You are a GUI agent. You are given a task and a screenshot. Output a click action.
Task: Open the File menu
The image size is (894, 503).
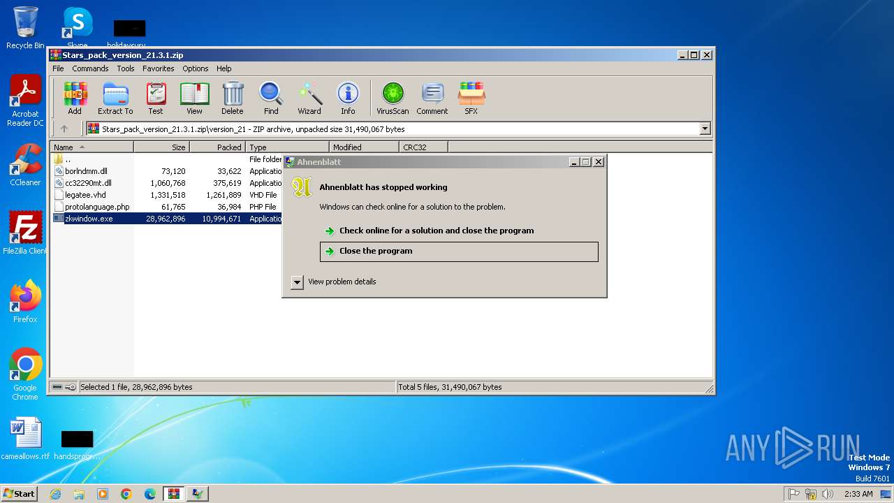tap(58, 68)
